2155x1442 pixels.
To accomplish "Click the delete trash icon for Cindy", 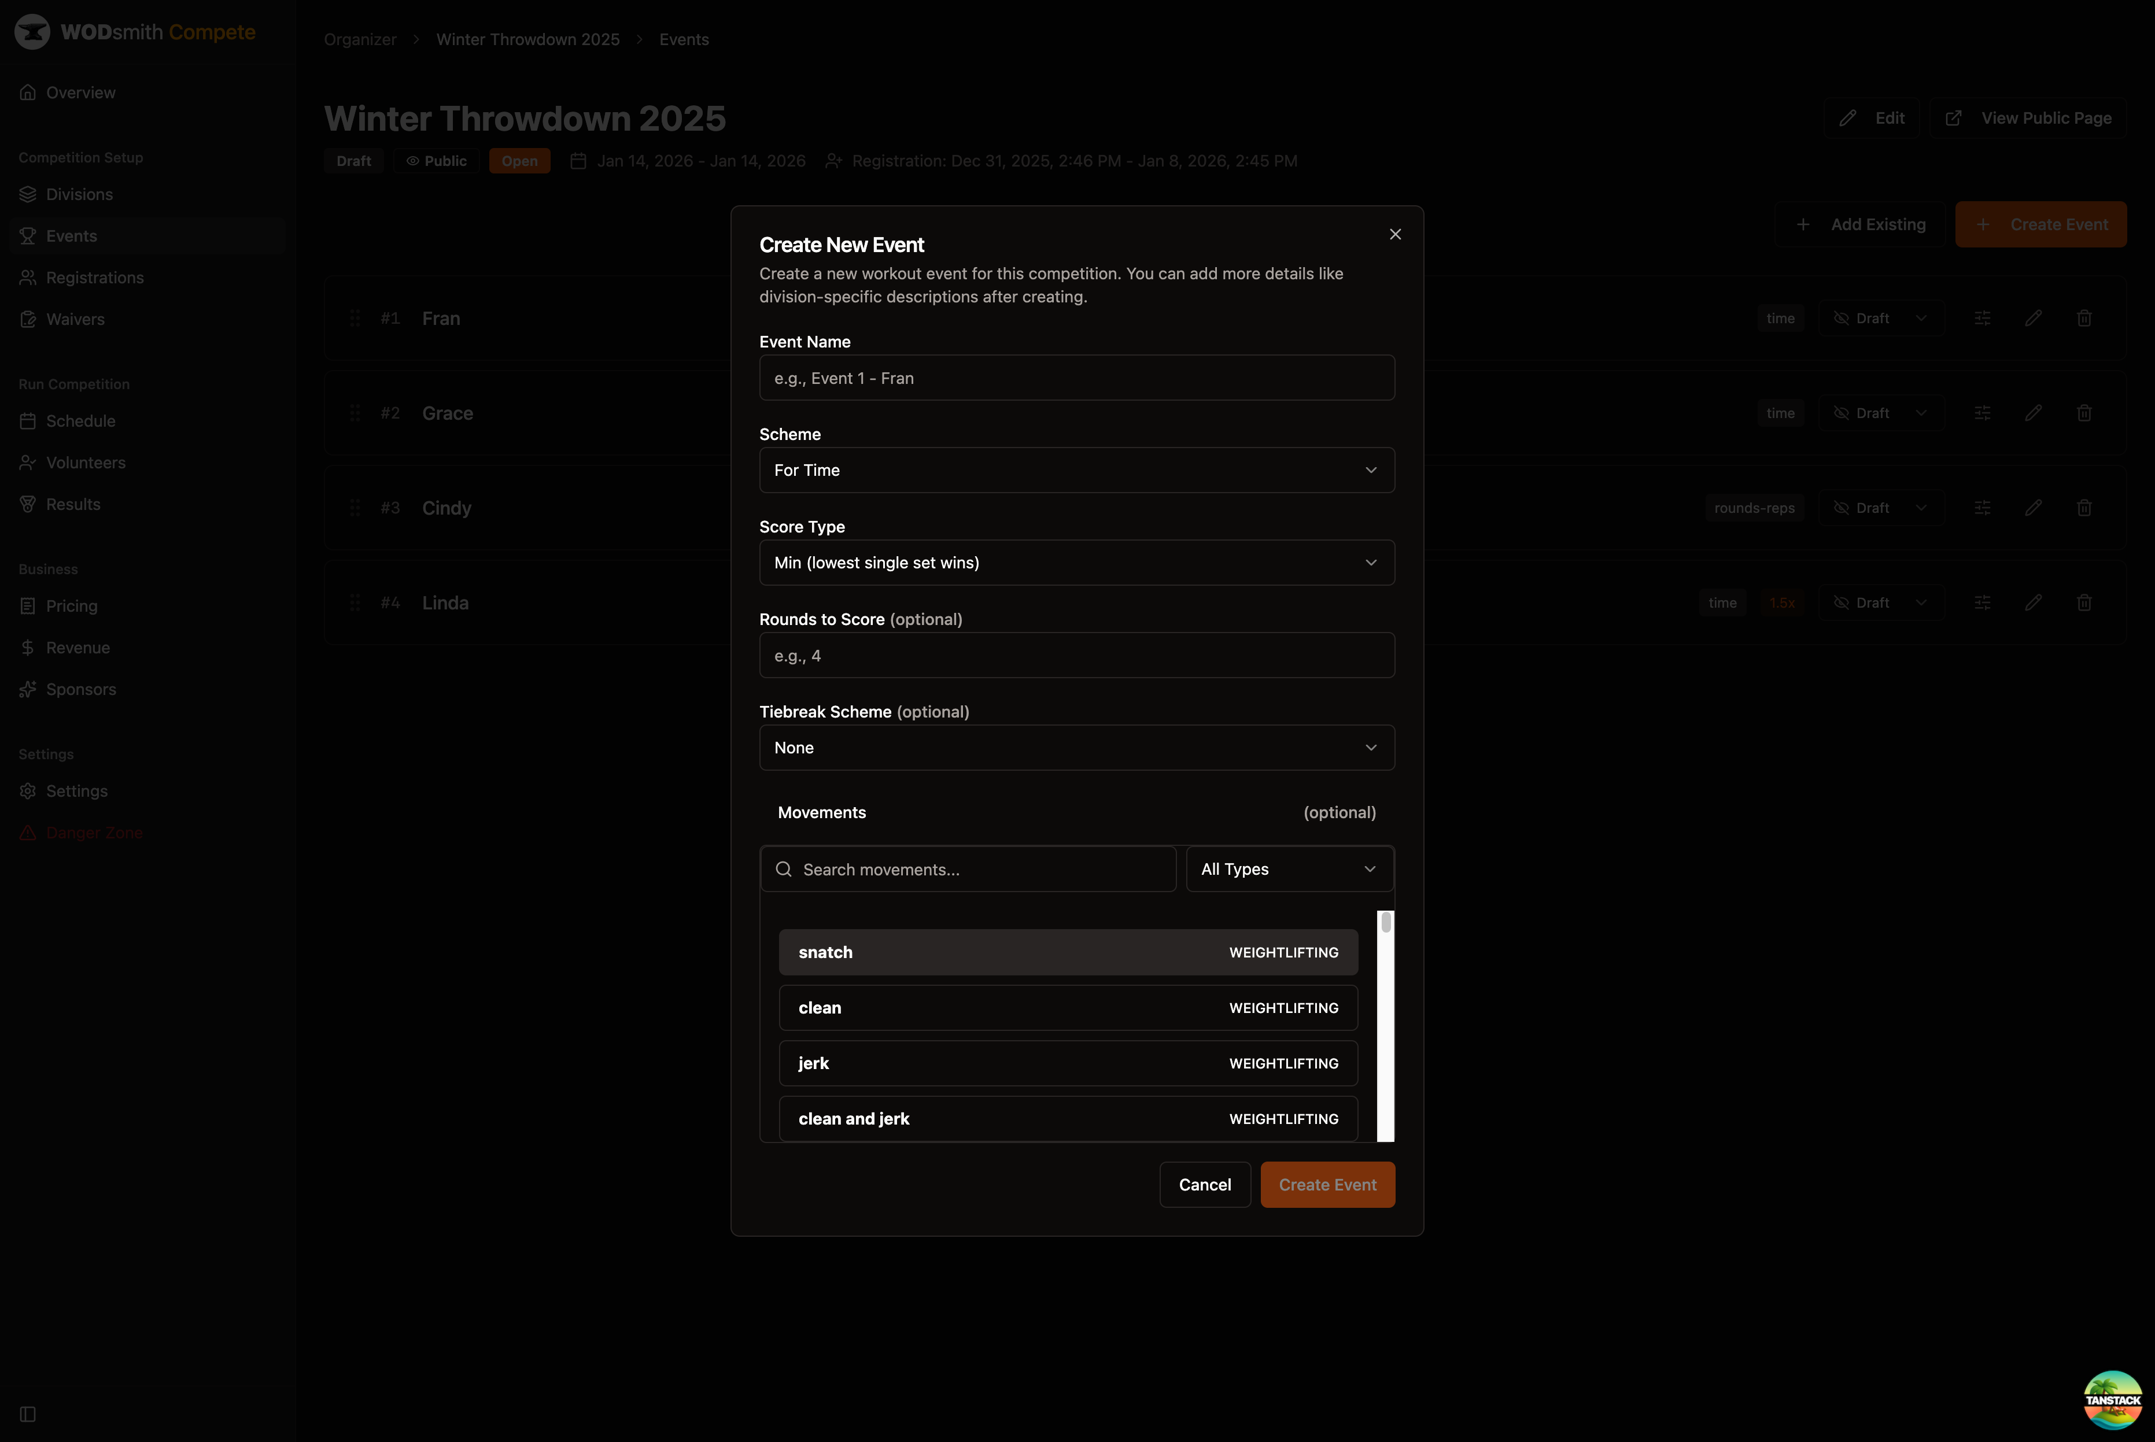I will [2084, 508].
